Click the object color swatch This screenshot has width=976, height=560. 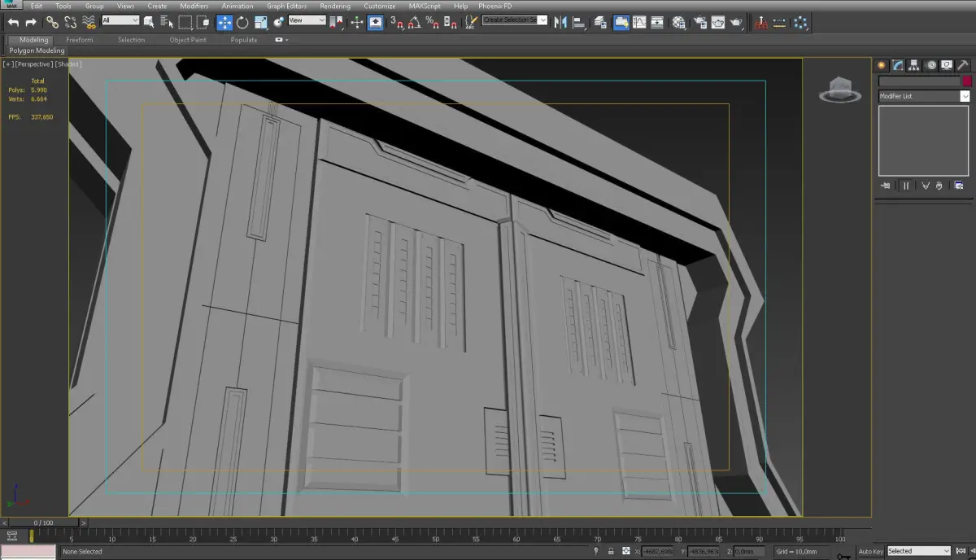pos(967,81)
